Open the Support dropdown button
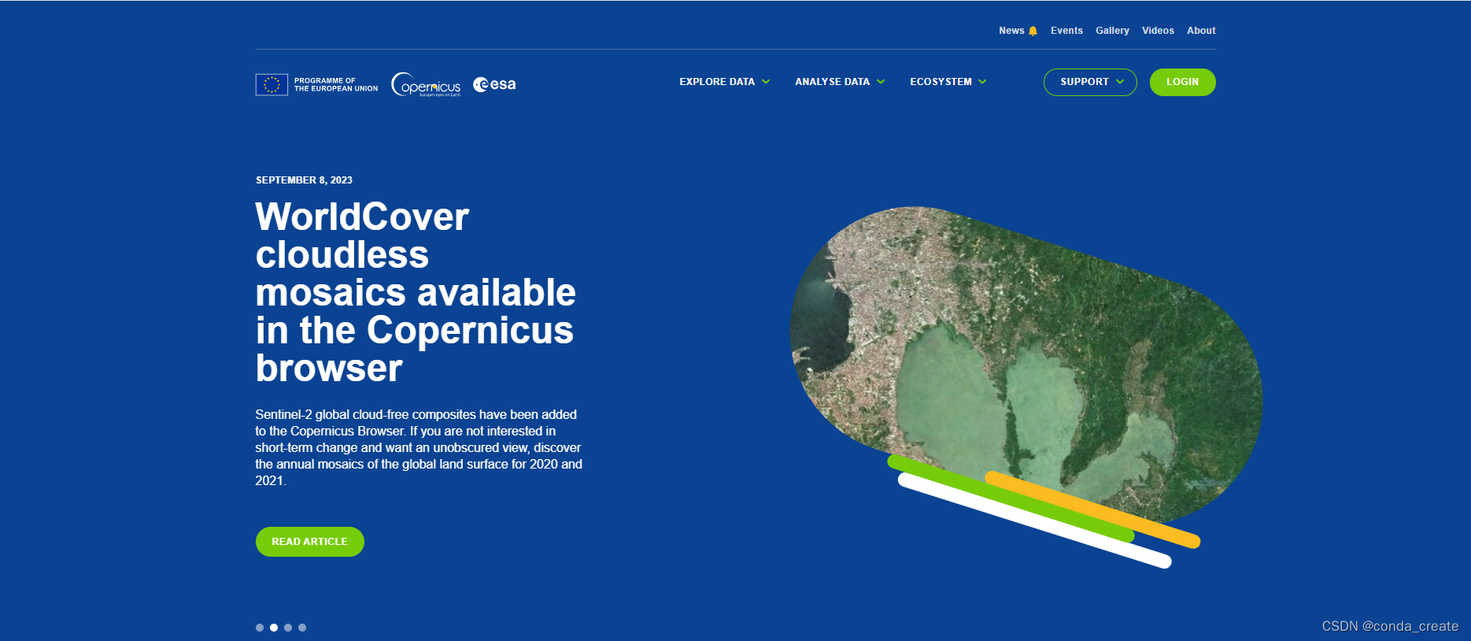 (x=1090, y=82)
